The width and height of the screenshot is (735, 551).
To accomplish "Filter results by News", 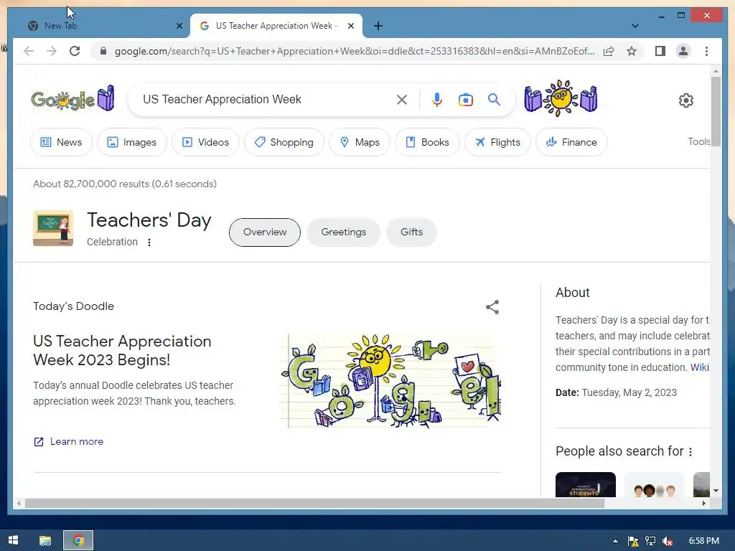I will point(62,142).
